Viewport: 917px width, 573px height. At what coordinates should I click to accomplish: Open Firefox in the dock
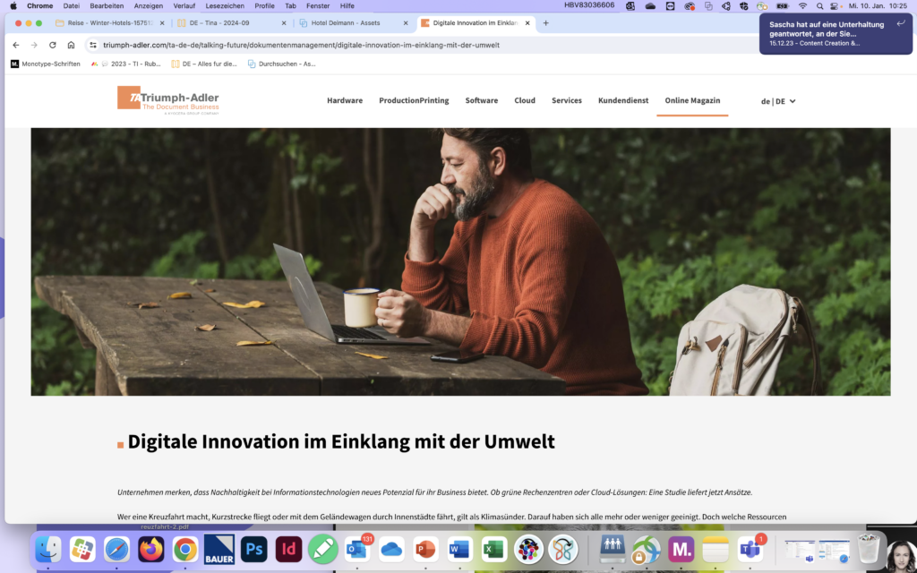(150, 550)
